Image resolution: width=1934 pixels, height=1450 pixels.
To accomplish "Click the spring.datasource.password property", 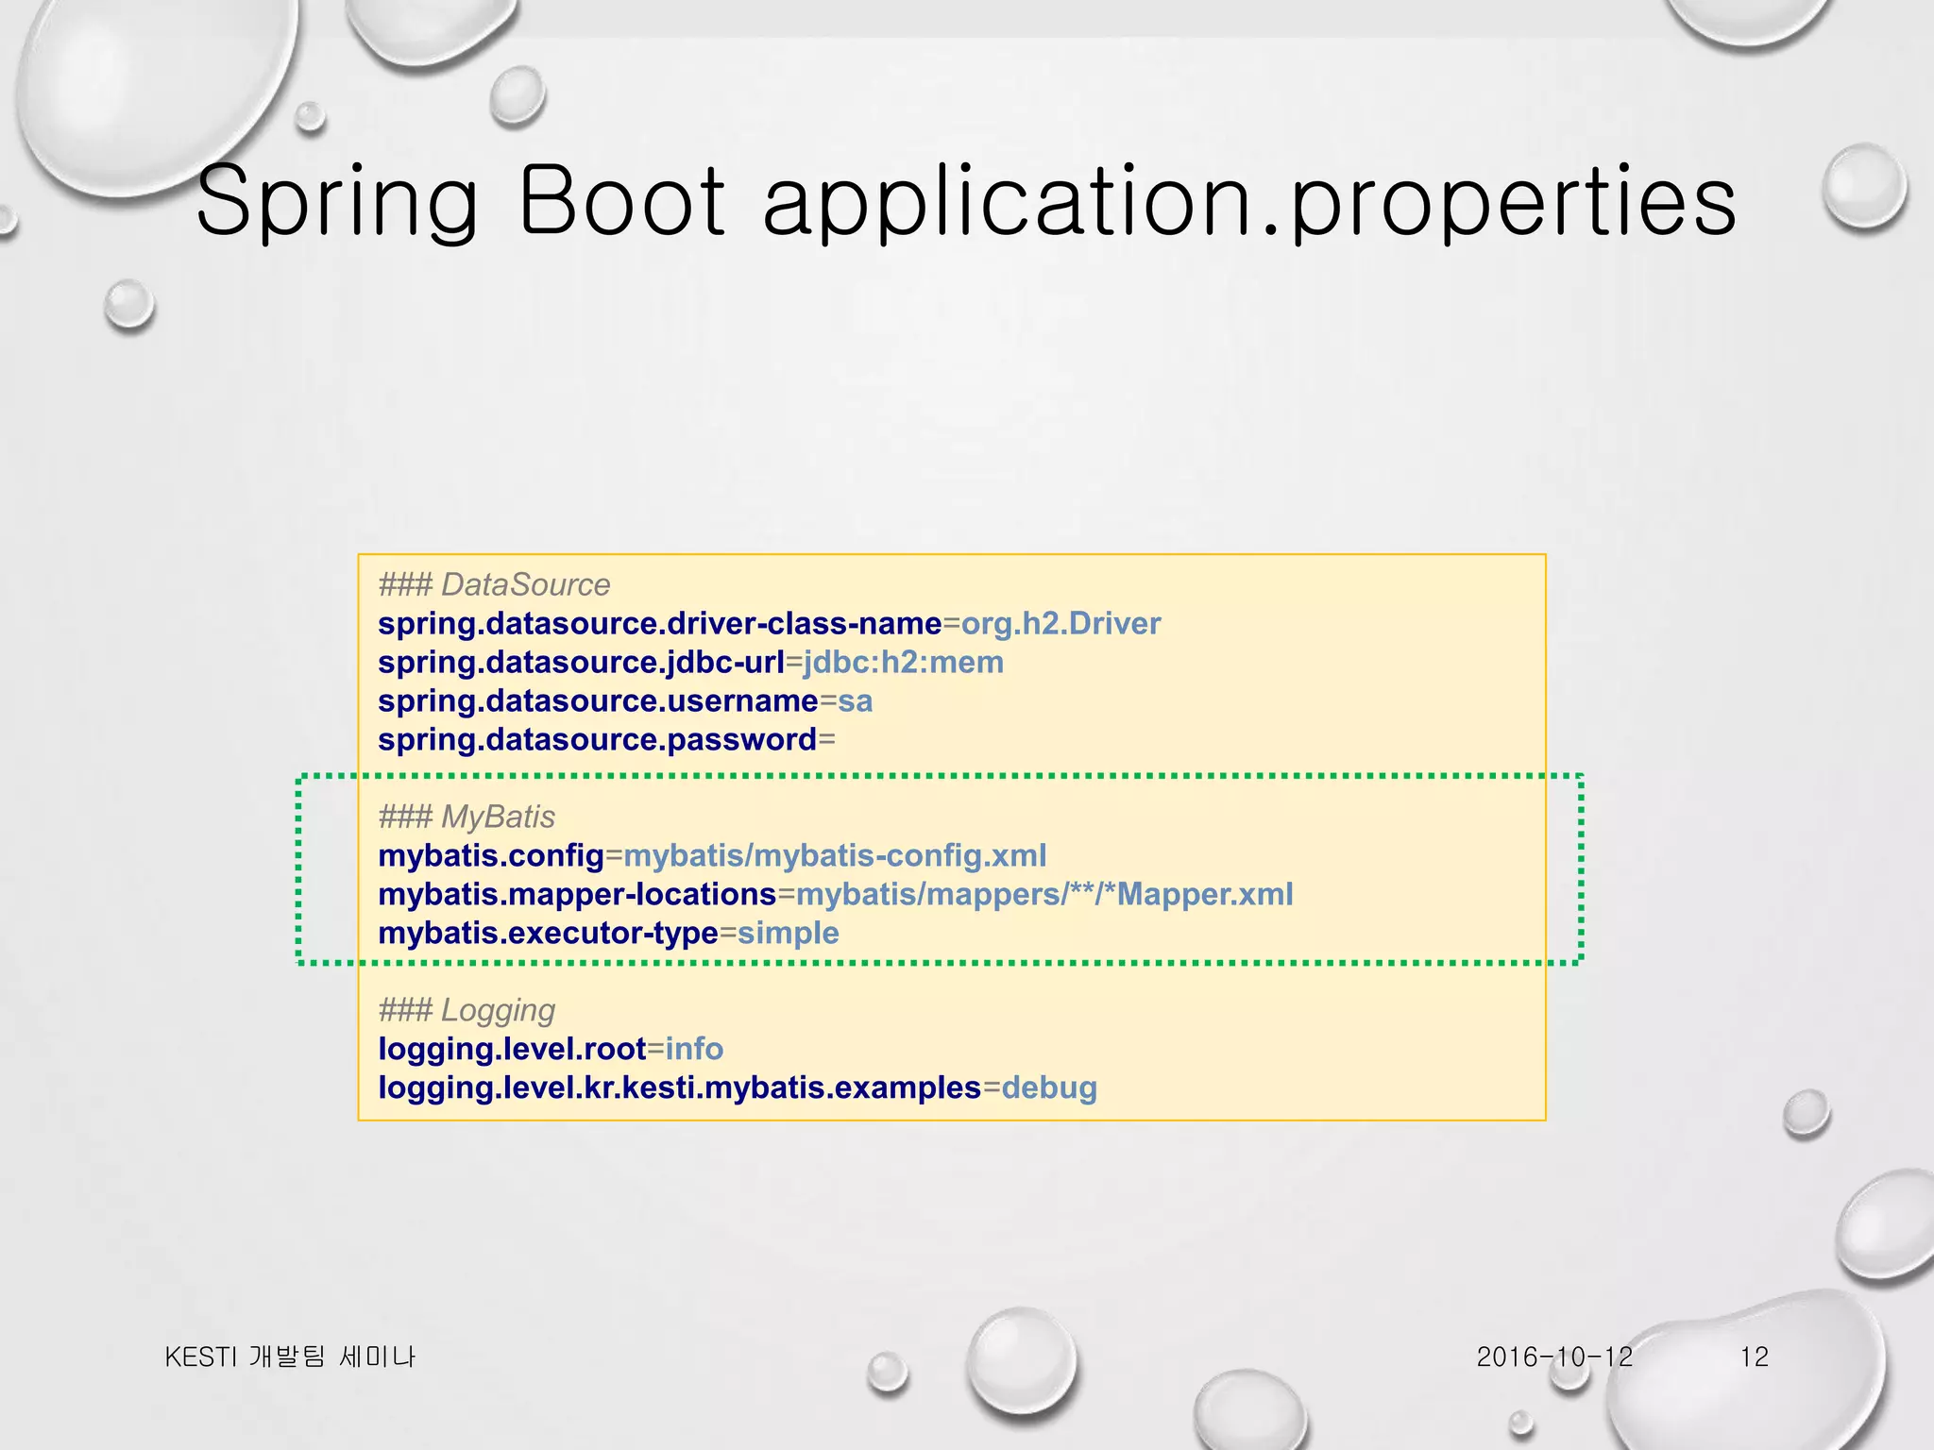I will pos(597,739).
